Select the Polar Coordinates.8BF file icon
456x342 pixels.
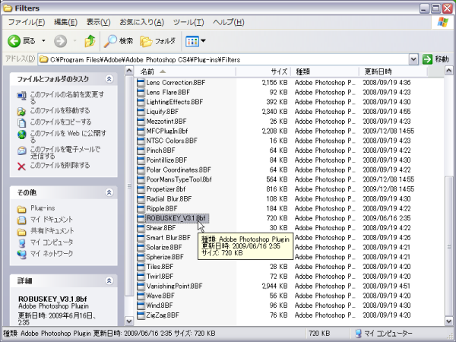(141, 170)
